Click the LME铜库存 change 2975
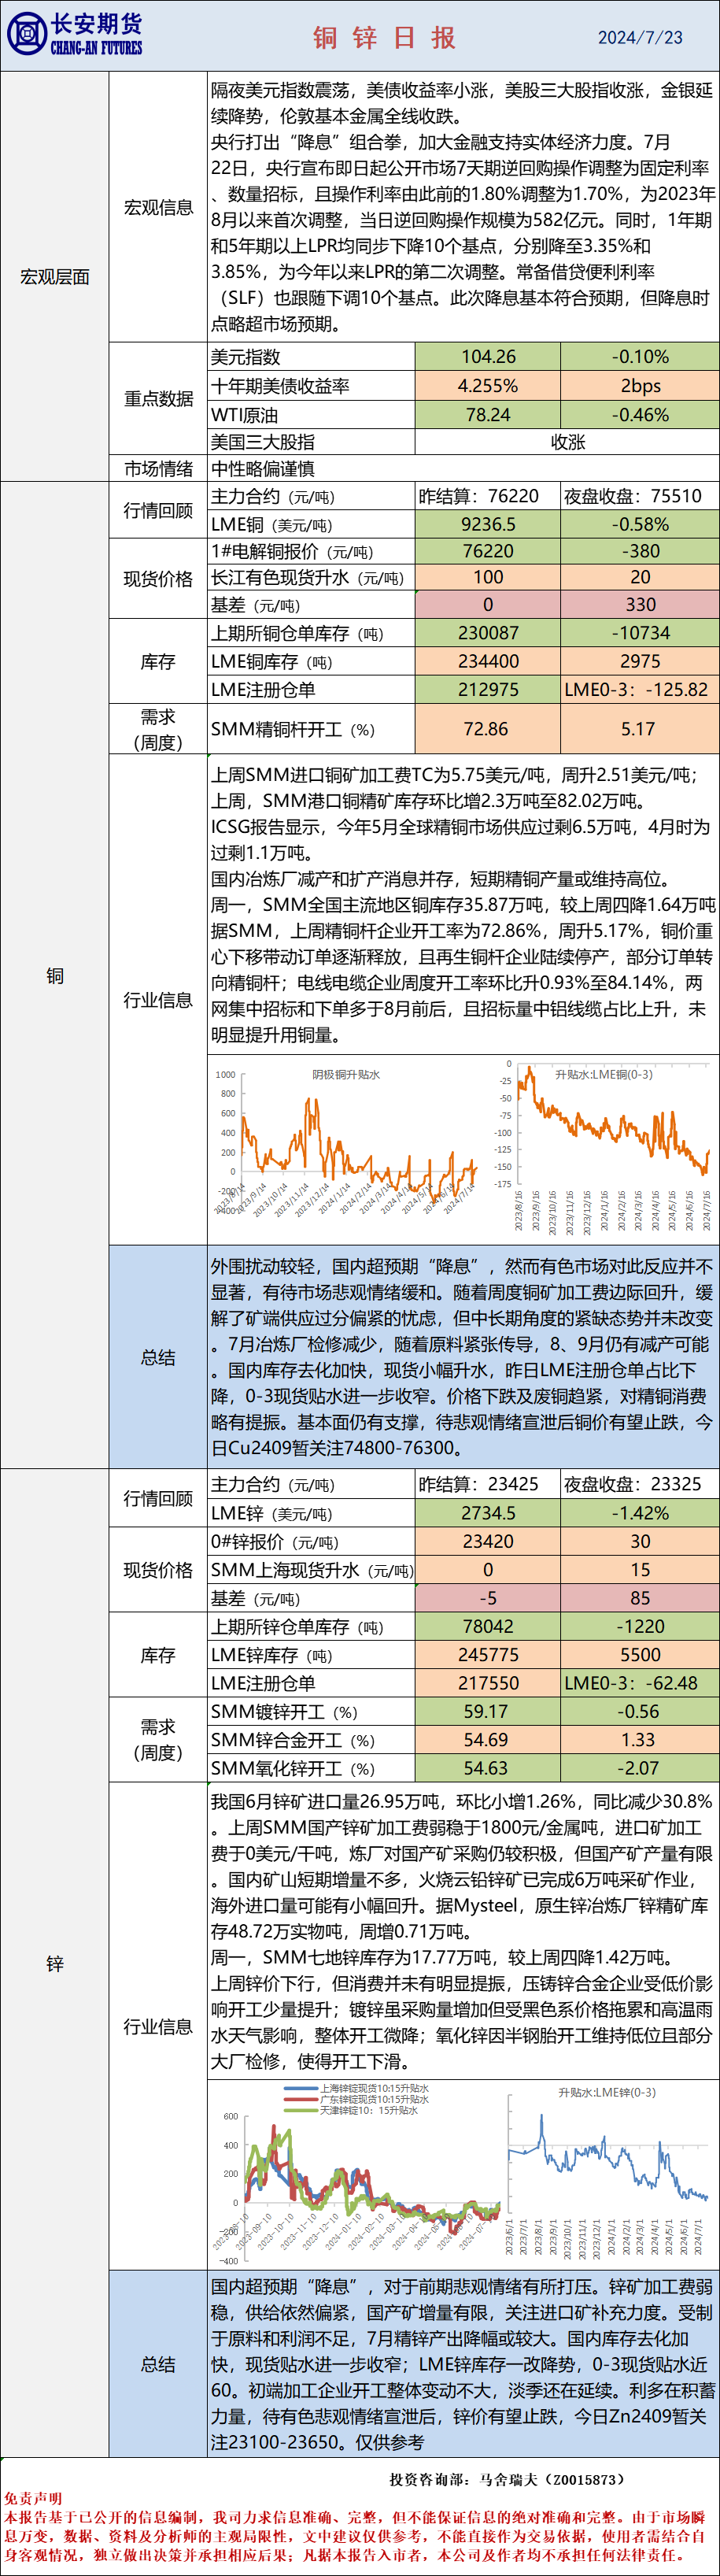Screen dimensions: 720x2576 pos(640,661)
